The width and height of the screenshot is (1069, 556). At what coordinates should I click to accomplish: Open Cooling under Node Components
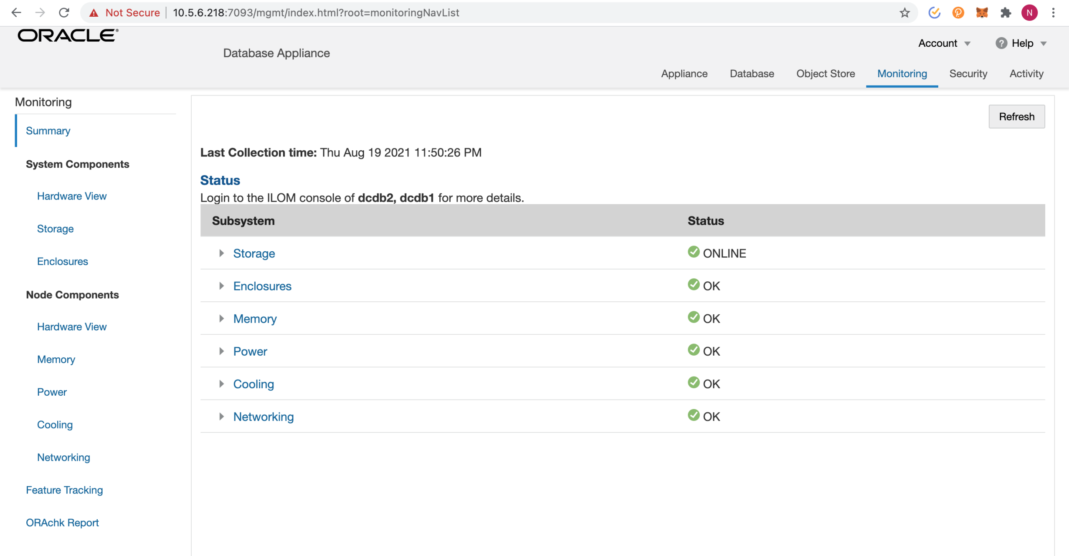[55, 425]
